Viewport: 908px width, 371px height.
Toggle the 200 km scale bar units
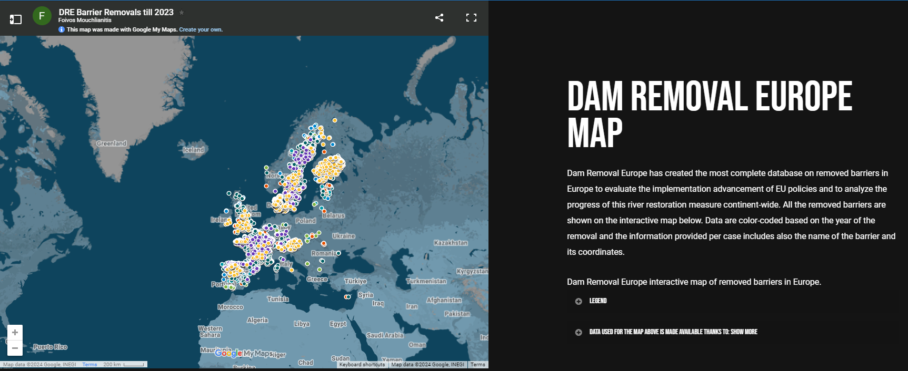(124, 365)
